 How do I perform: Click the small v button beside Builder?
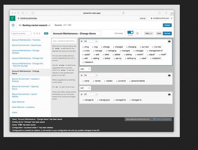click(137, 34)
